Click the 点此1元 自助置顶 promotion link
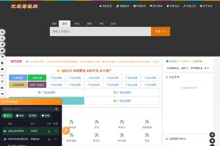Viewport: 220px width, 146px height. click(x=84, y=71)
